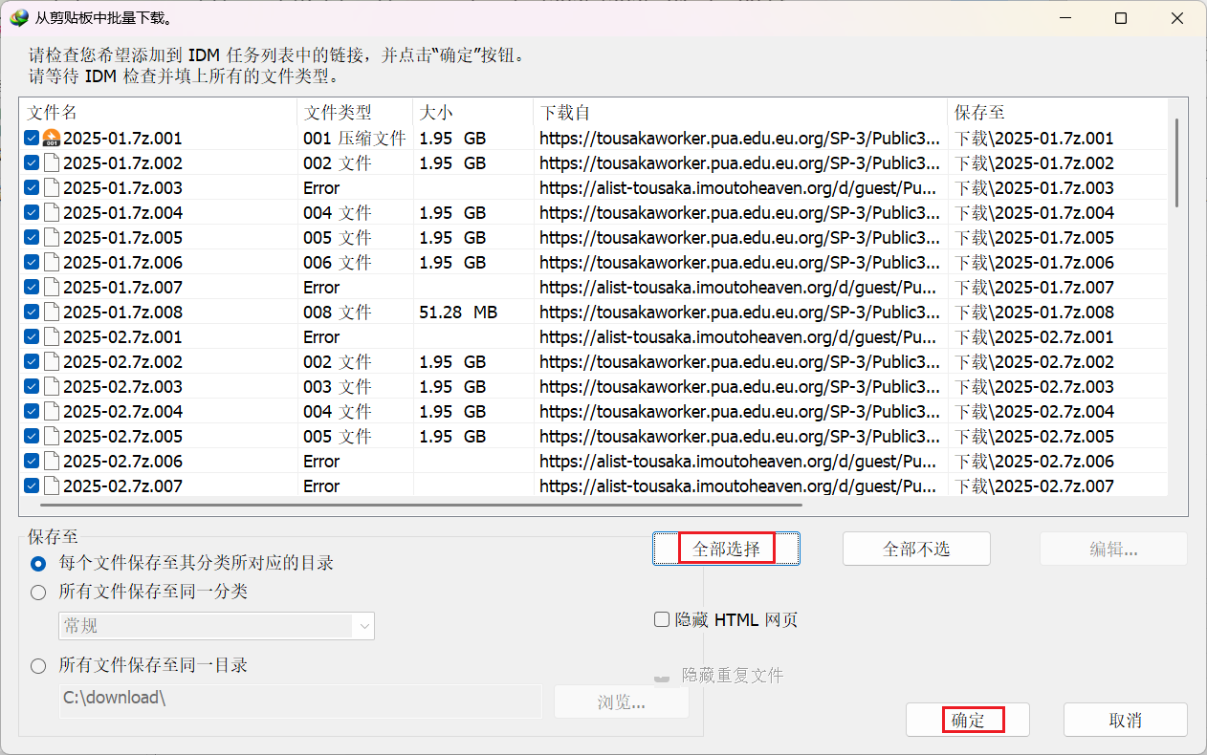The height and width of the screenshot is (755, 1207).
Task: Sort by the 下载自 column header
Action: [740, 113]
